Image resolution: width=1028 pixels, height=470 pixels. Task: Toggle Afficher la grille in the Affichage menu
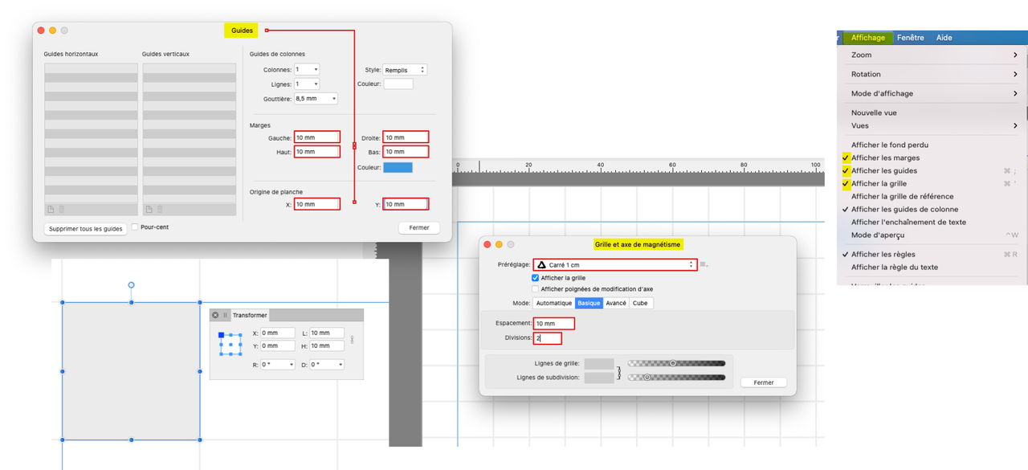(880, 183)
